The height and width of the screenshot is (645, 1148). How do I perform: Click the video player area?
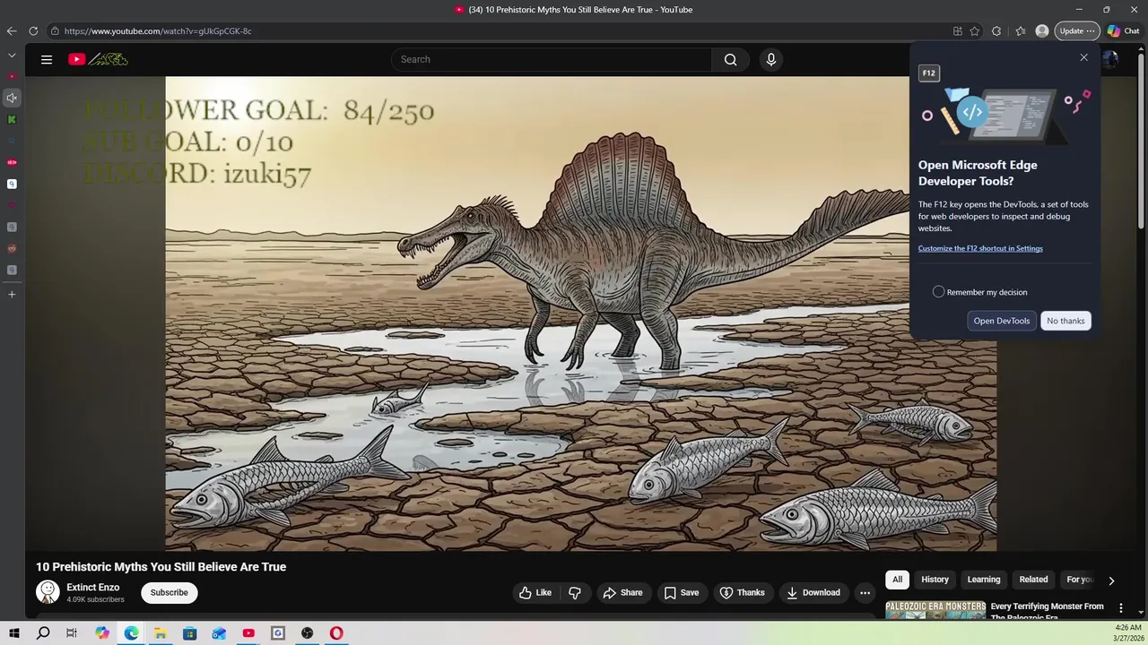click(580, 314)
